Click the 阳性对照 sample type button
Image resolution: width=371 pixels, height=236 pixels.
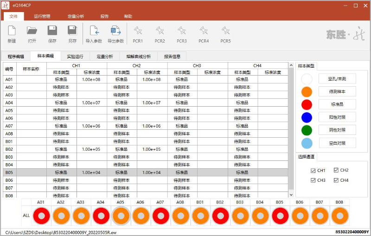[337, 117]
